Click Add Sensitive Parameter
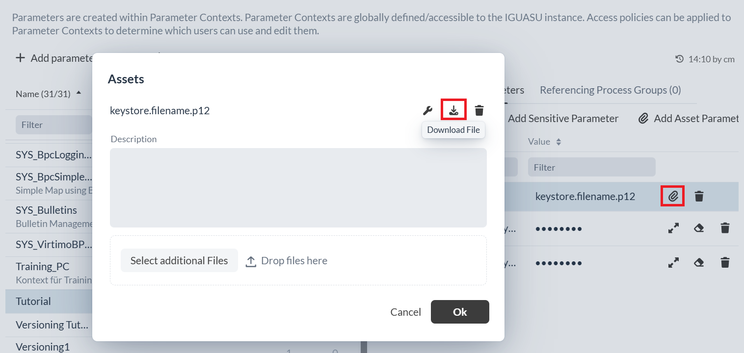This screenshot has height=353, width=744. point(563,118)
